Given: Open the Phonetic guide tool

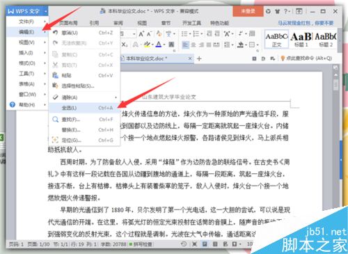Looking at the screenshot, I should click(x=168, y=34).
